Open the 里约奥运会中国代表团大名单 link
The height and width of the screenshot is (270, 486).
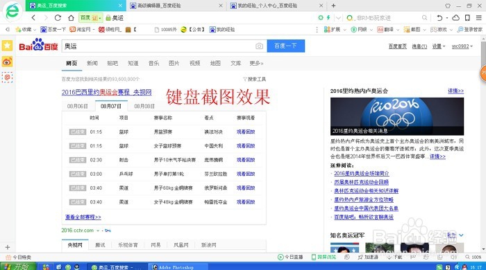[366, 208]
